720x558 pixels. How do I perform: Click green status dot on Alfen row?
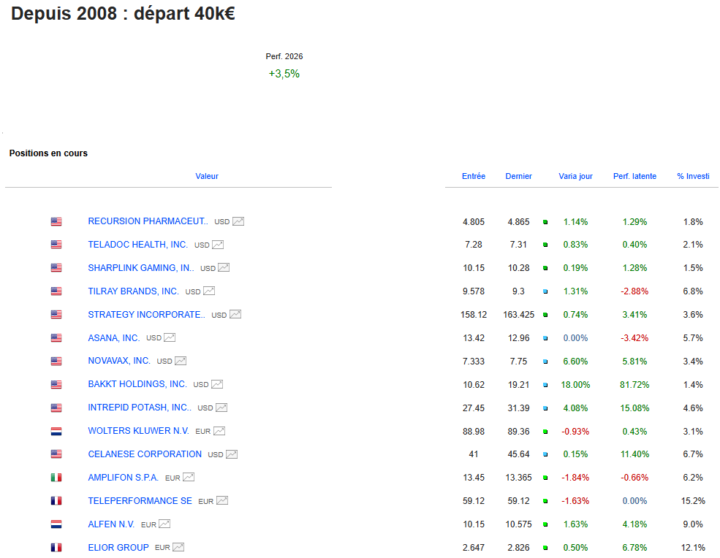click(x=545, y=524)
